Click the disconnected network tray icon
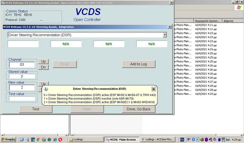Screen dimensions: 244x143 [x=210, y=140]
